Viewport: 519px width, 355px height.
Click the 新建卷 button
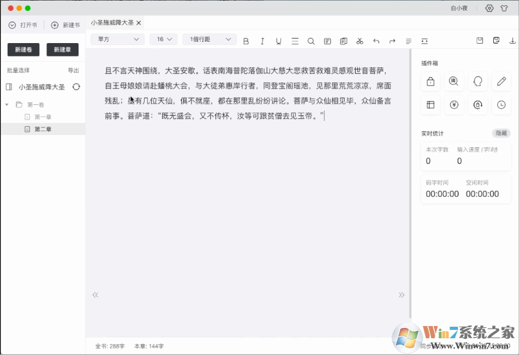coord(24,50)
